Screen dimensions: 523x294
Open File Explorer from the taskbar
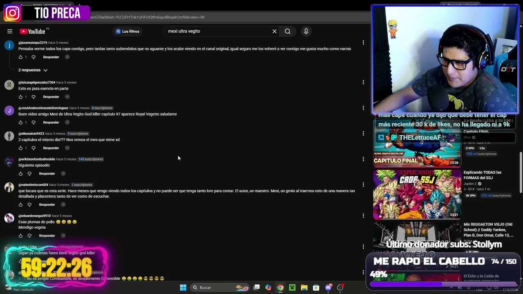click(304, 287)
